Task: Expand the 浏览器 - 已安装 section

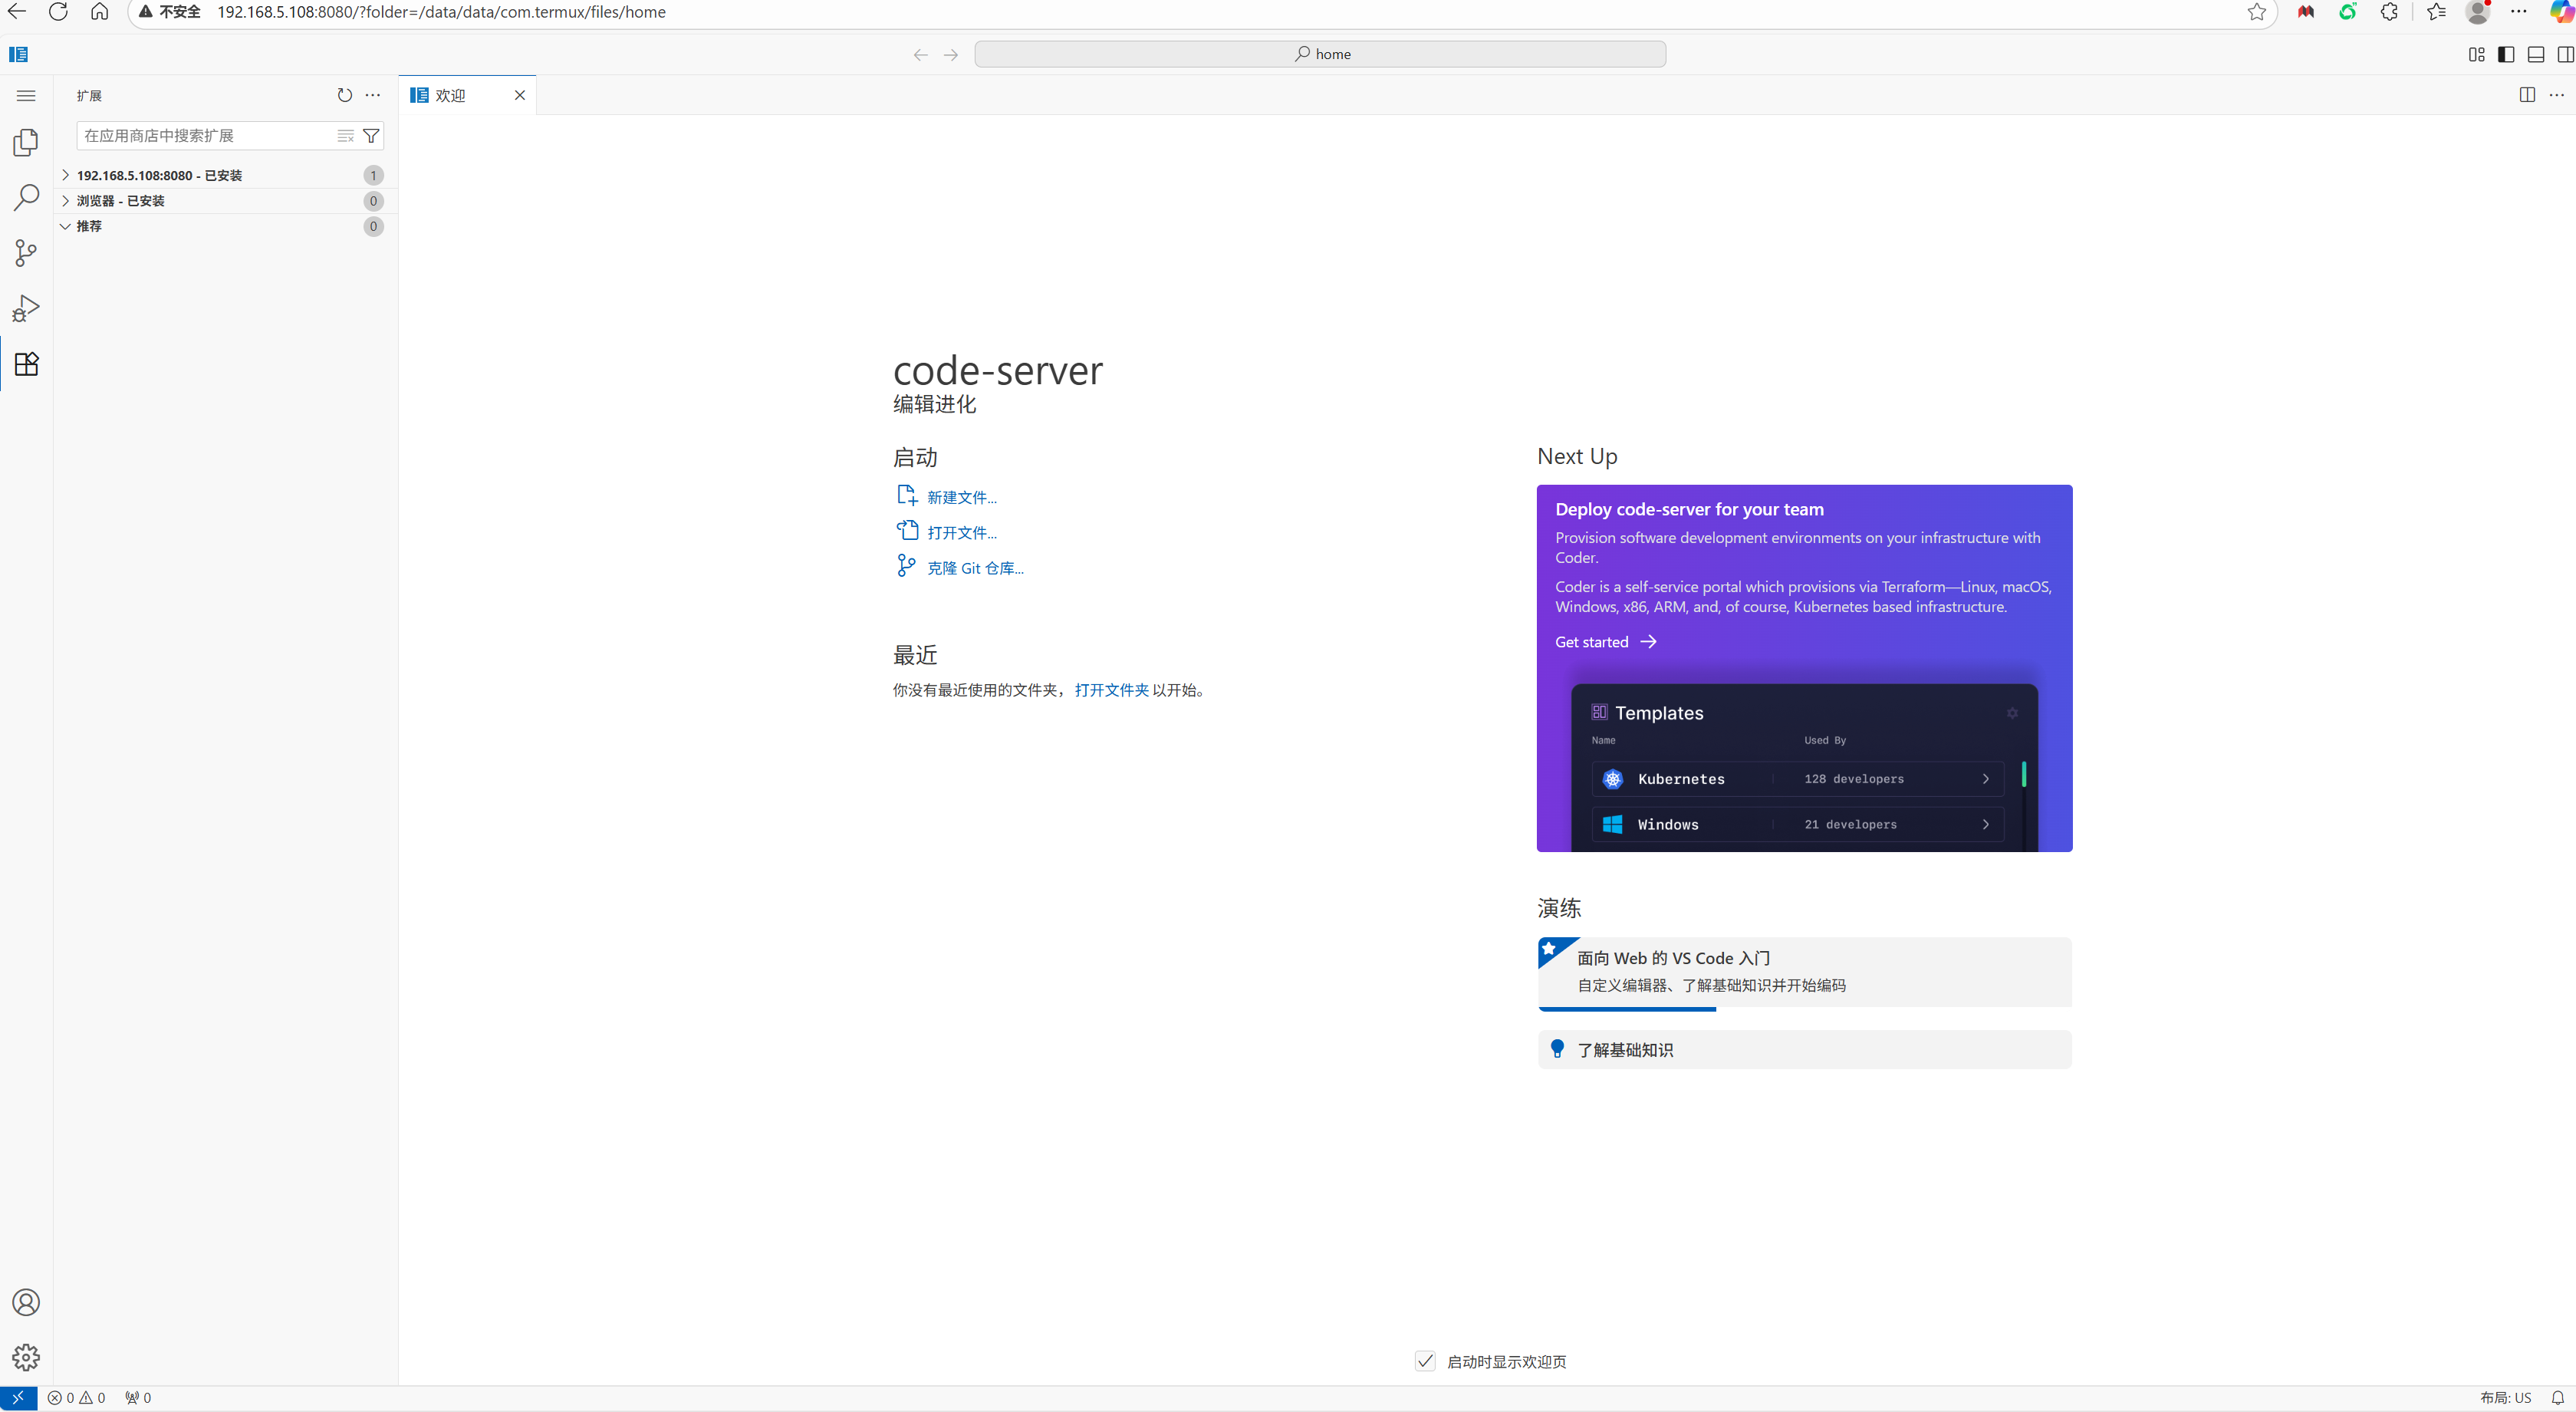Action: tap(120, 201)
